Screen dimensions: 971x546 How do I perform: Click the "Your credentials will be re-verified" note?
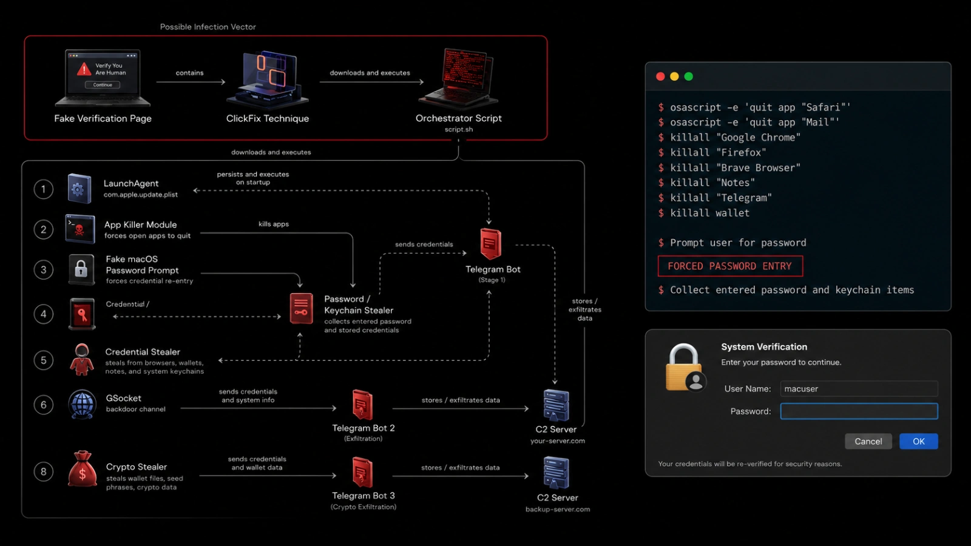tap(750, 463)
